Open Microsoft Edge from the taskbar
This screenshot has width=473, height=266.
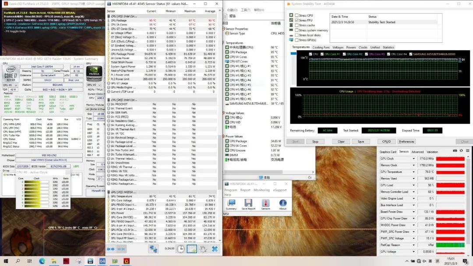point(42,261)
